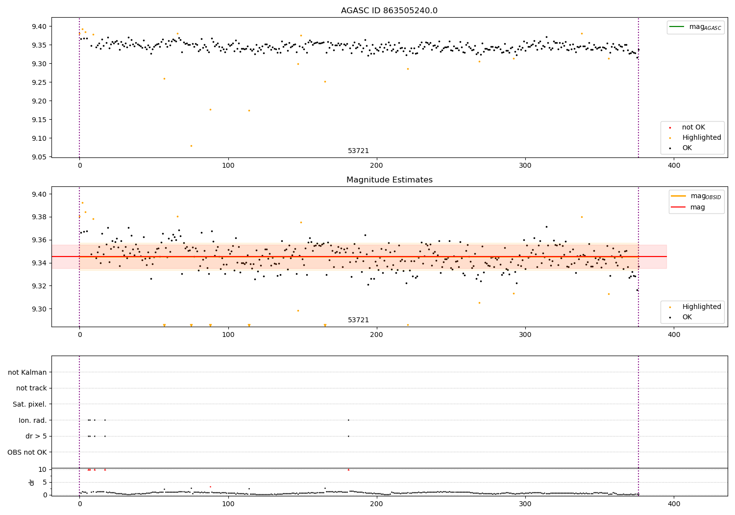This screenshot has width=735, height=515.
Task: Select "Highlighted" legend entry in Magnitude Estimates plot
Action: point(702,307)
